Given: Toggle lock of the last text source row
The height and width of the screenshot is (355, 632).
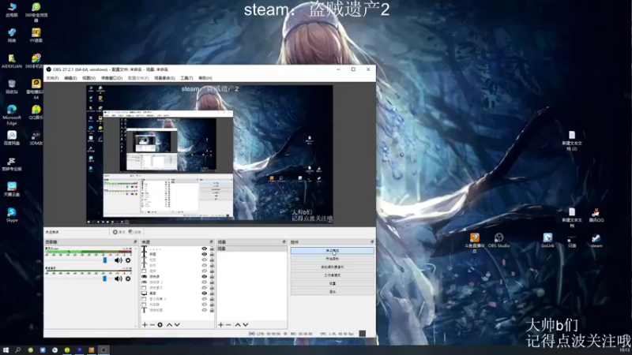Looking at the screenshot, I should 212,310.
